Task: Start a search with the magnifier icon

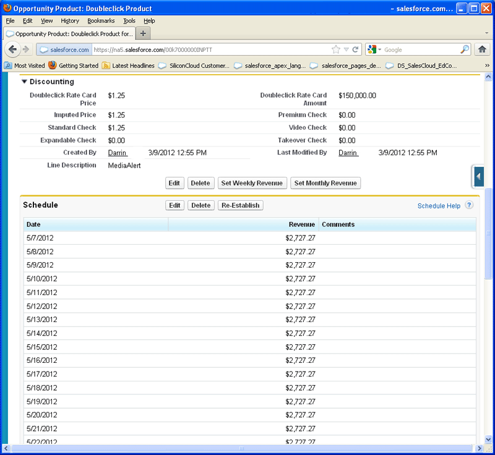Action: point(465,50)
